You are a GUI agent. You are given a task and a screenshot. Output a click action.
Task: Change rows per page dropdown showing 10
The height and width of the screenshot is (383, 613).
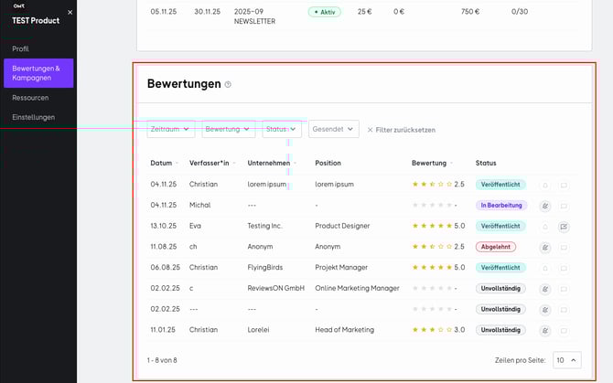(566, 360)
